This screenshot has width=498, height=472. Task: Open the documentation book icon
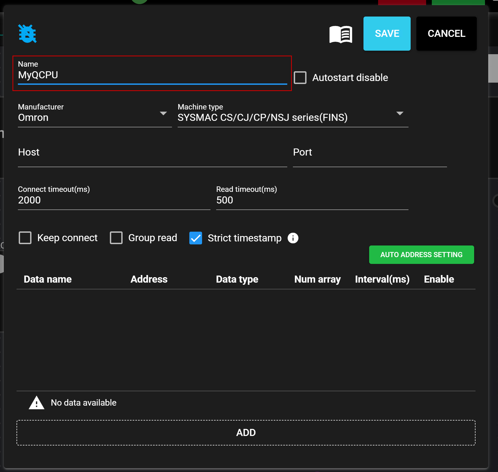click(x=341, y=34)
